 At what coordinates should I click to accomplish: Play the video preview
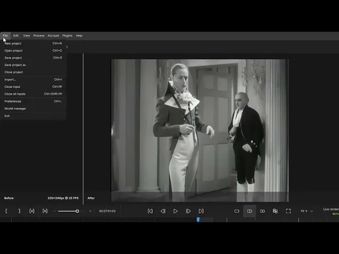coord(175,211)
